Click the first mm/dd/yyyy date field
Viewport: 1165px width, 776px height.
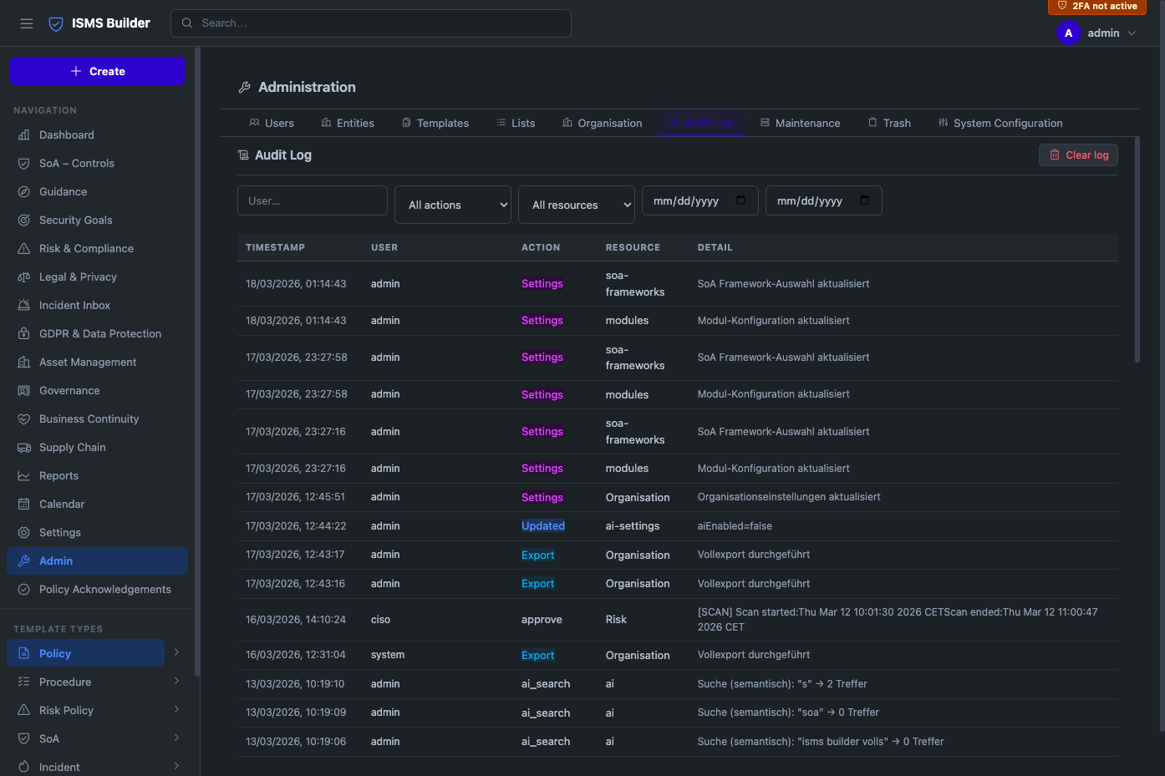click(x=700, y=200)
